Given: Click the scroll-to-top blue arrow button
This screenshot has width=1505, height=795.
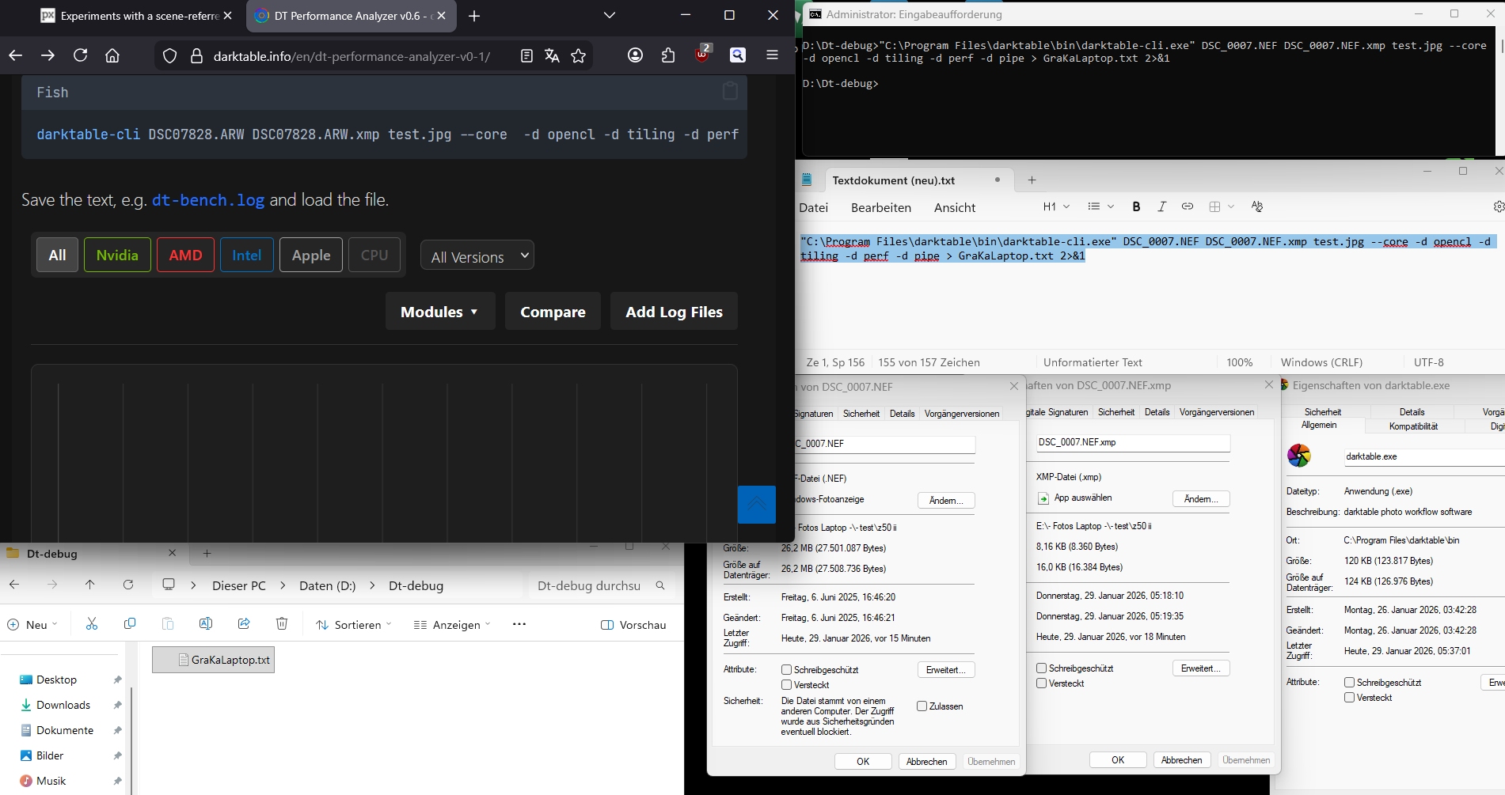Looking at the screenshot, I should tap(756, 505).
